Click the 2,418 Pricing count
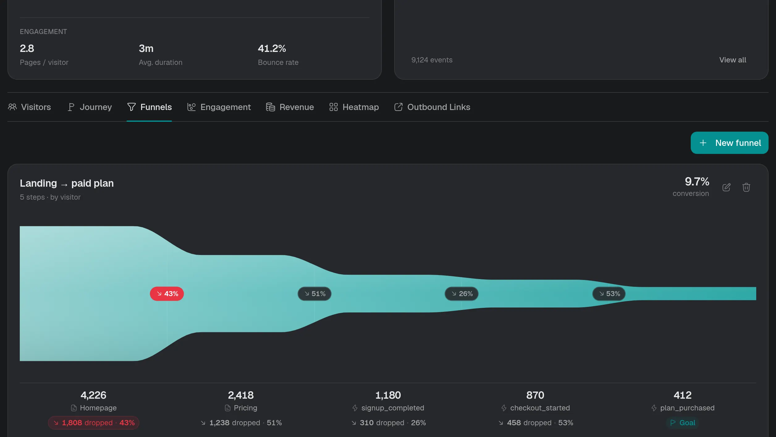776x437 pixels. click(x=241, y=395)
